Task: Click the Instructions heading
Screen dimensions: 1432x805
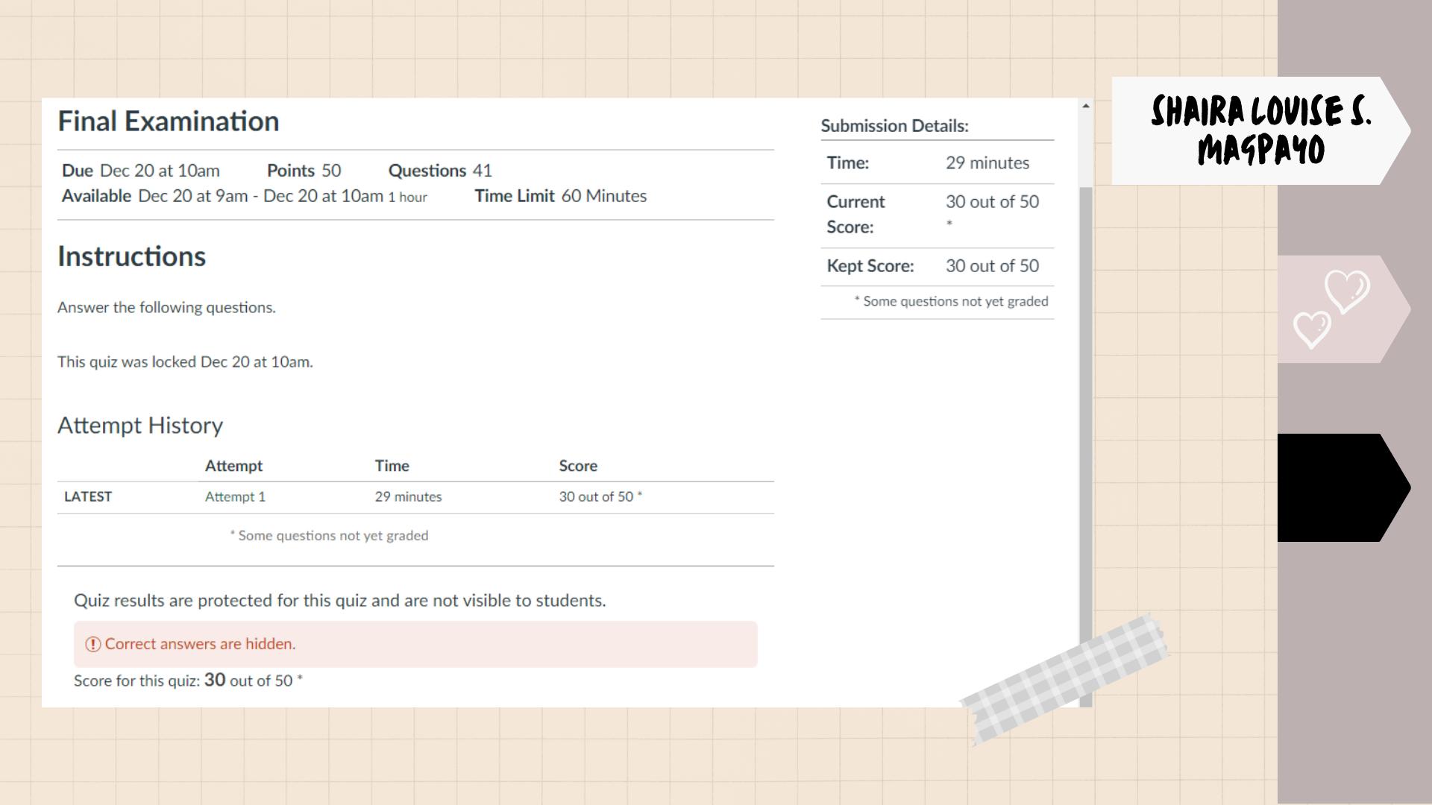Action: (x=131, y=256)
